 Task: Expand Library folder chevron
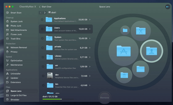(x=90, y=57)
